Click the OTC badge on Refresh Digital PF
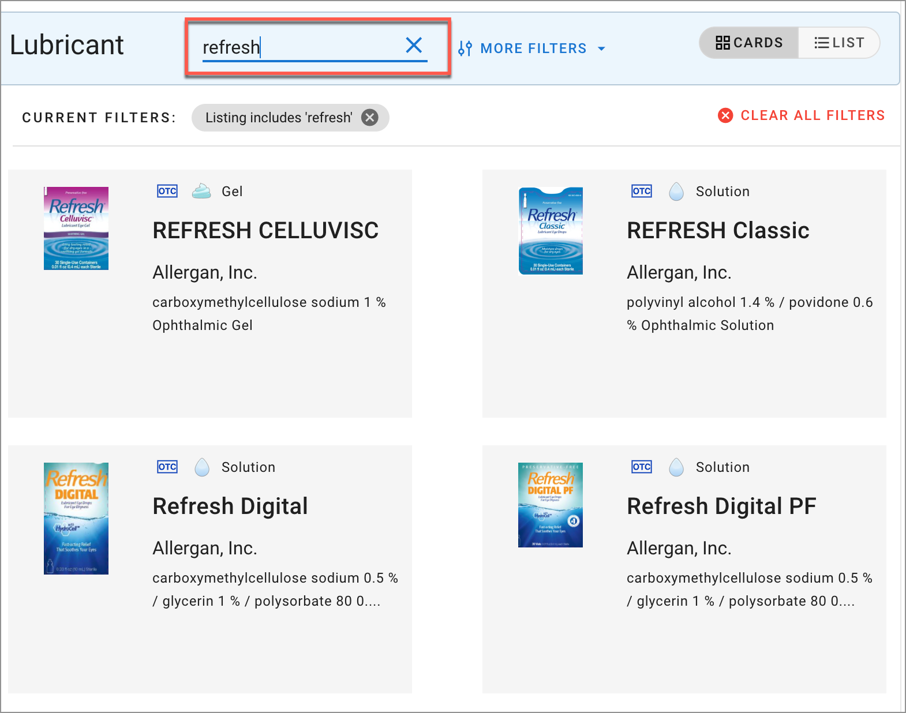The image size is (906, 713). pyautogui.click(x=642, y=467)
